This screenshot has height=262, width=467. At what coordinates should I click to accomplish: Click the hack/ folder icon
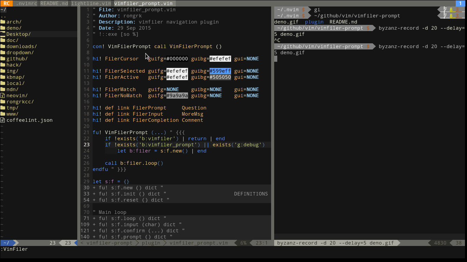click(x=3, y=65)
